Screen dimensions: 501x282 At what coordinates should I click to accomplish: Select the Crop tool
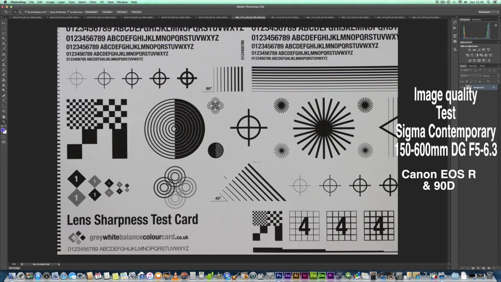tap(4, 44)
